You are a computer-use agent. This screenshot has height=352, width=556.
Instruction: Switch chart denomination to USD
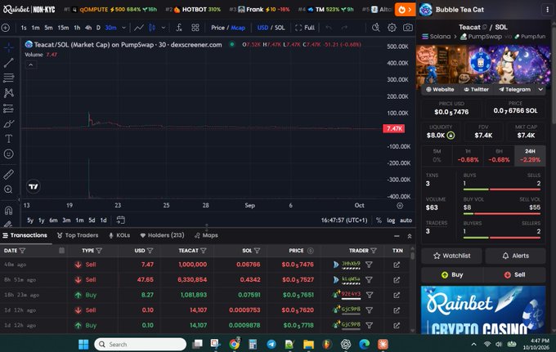[262, 28]
